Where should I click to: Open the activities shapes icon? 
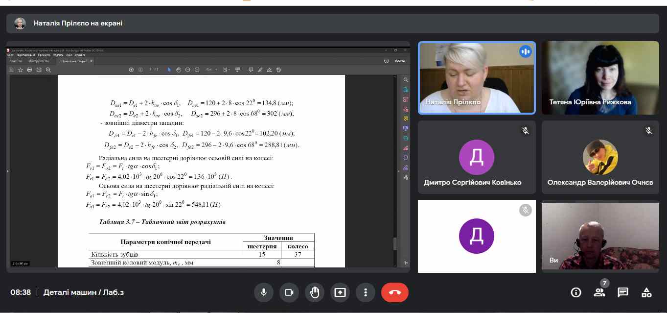coord(646,292)
